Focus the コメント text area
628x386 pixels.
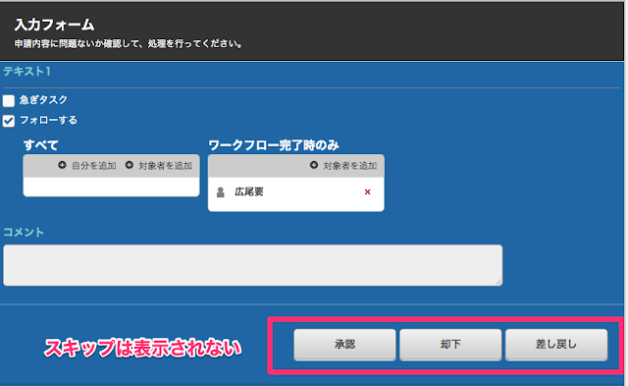coord(253,265)
